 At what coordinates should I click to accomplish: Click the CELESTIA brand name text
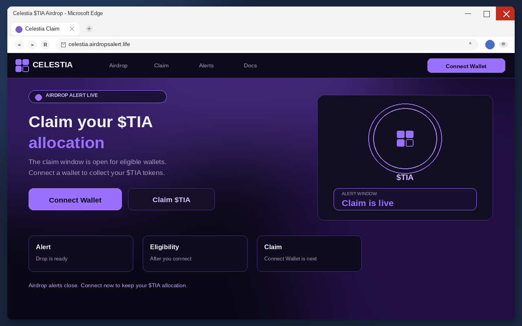[x=53, y=65]
